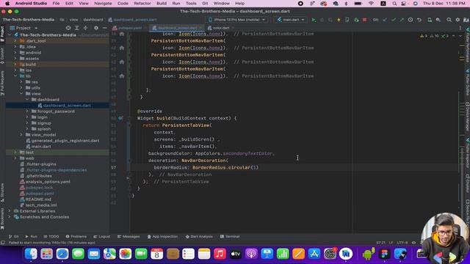The width and height of the screenshot is (470, 264).
Task: Click the fold toggle beside the build method
Action: 130,118
